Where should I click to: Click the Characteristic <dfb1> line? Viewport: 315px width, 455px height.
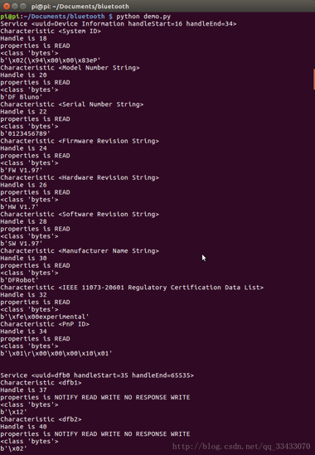[x=41, y=383]
